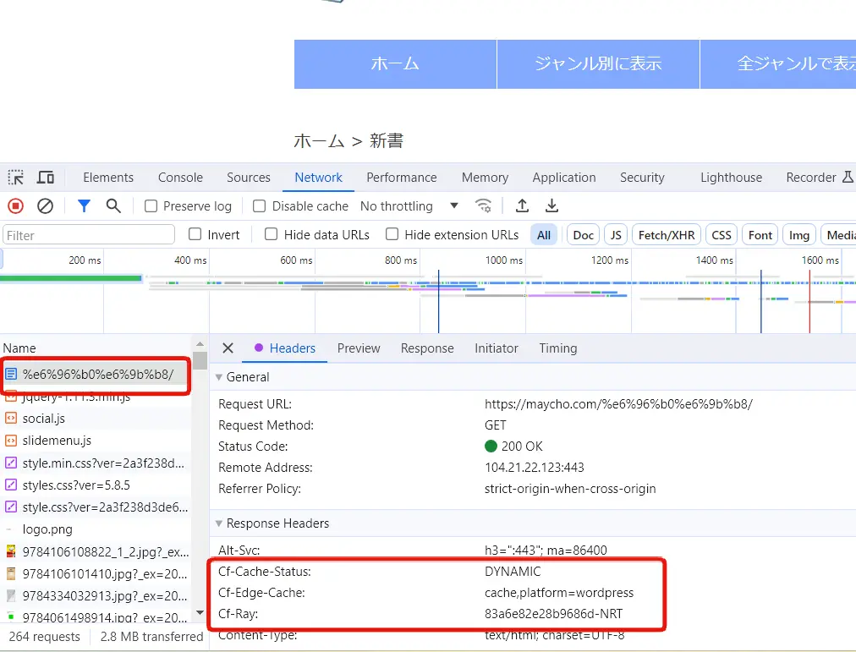Tick the Hide data URLs checkbox
The height and width of the screenshot is (652, 856).
272,234
